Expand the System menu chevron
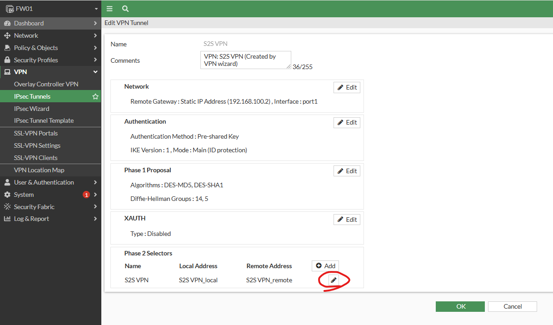Screen dimensions: 553x325 (95, 195)
